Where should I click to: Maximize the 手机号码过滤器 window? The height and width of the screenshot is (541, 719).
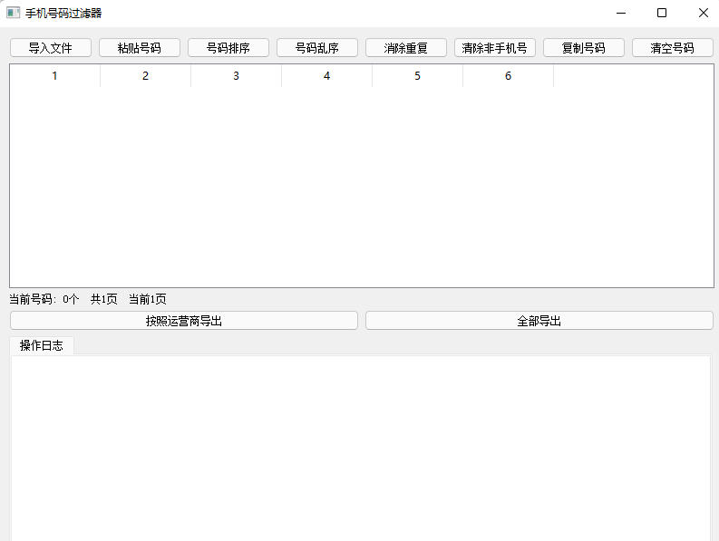(662, 13)
